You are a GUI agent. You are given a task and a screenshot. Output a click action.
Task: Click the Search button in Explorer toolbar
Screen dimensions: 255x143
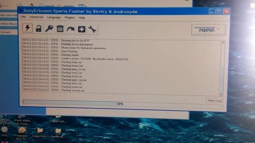coord(47,6)
